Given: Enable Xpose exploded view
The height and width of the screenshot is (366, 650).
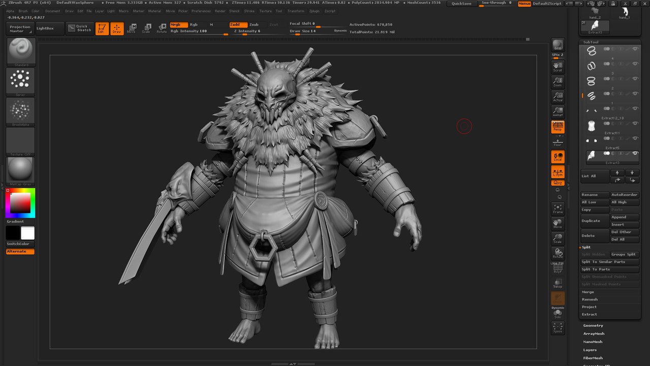Looking at the screenshot, I should tap(558, 327).
